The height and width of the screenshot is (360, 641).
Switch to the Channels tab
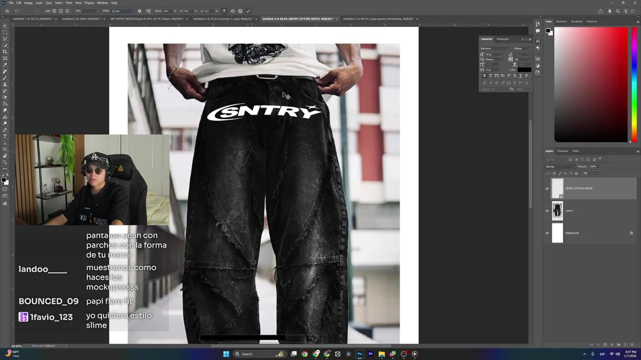563,151
